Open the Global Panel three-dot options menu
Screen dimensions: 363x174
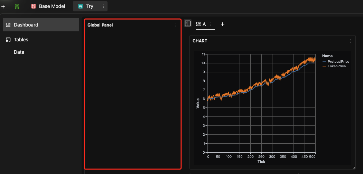coord(176,25)
